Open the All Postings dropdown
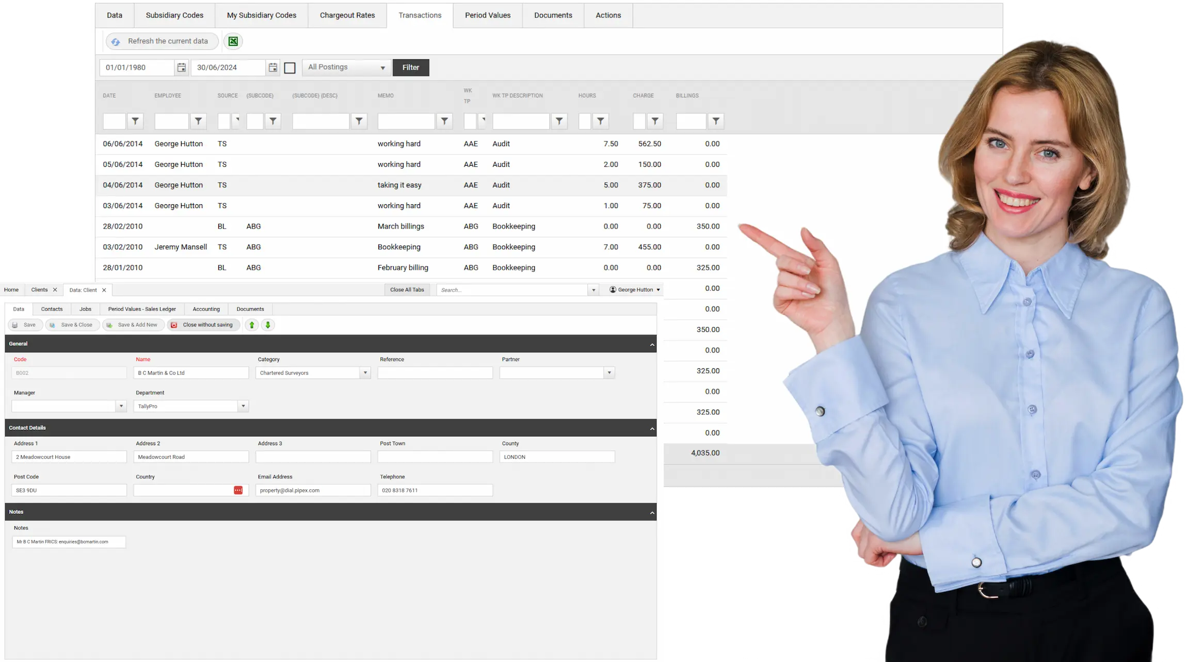This screenshot has width=1187, height=662. [346, 68]
